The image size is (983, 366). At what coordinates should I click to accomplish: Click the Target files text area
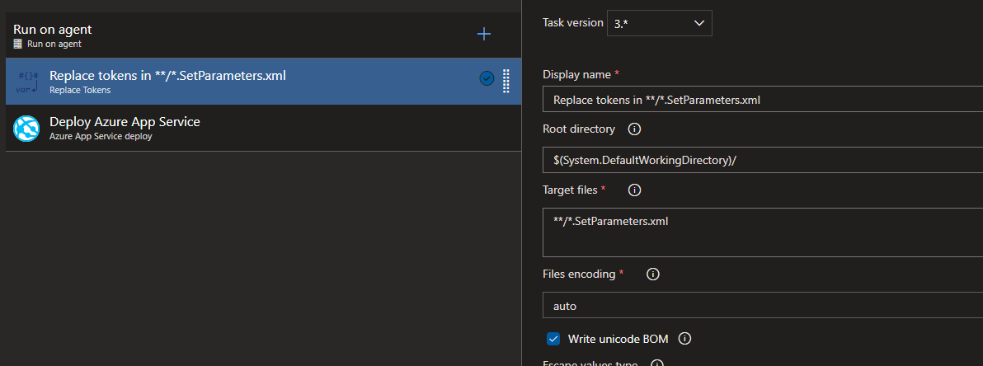(x=762, y=232)
